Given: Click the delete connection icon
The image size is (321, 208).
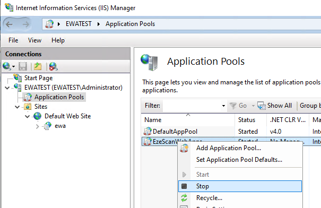Looking at the screenshot, I should [53, 66].
